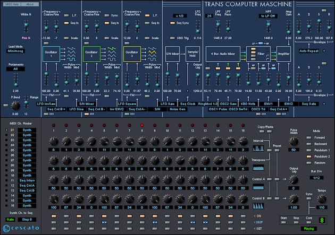Toggle Oscillator 3 Scale switch
This screenshot has width=335, height=235.
[x=147, y=38]
